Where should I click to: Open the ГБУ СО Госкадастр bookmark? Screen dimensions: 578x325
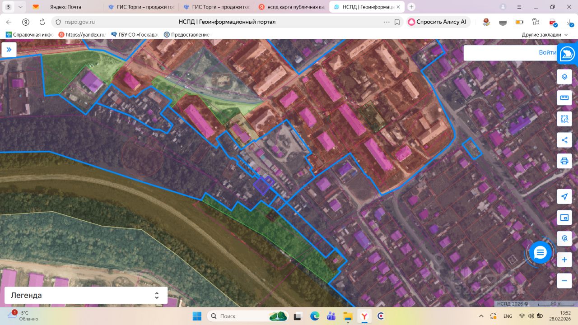click(x=135, y=34)
